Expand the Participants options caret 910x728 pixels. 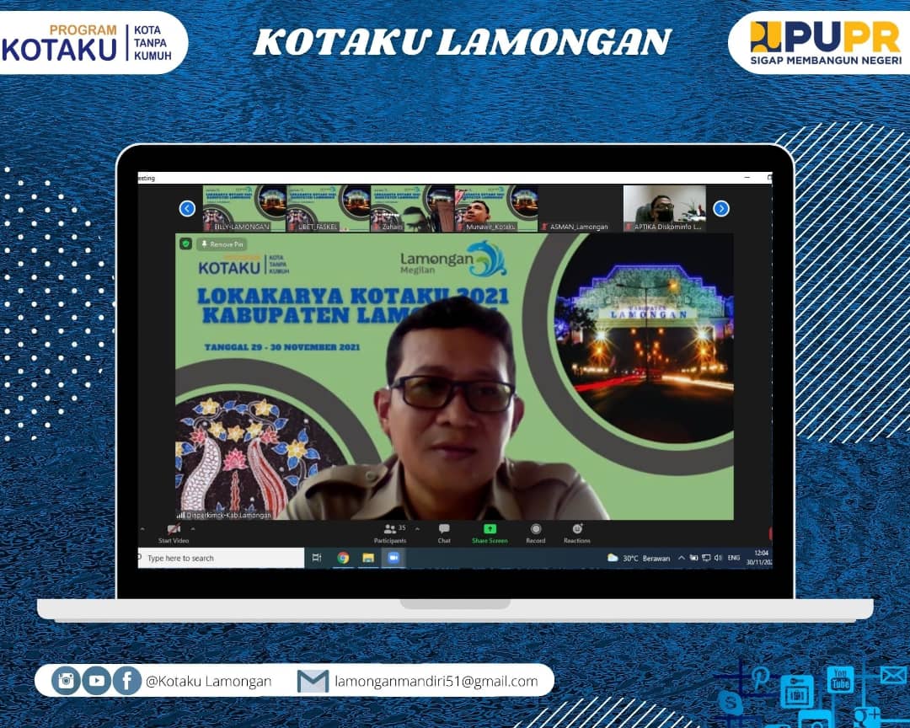point(417,529)
